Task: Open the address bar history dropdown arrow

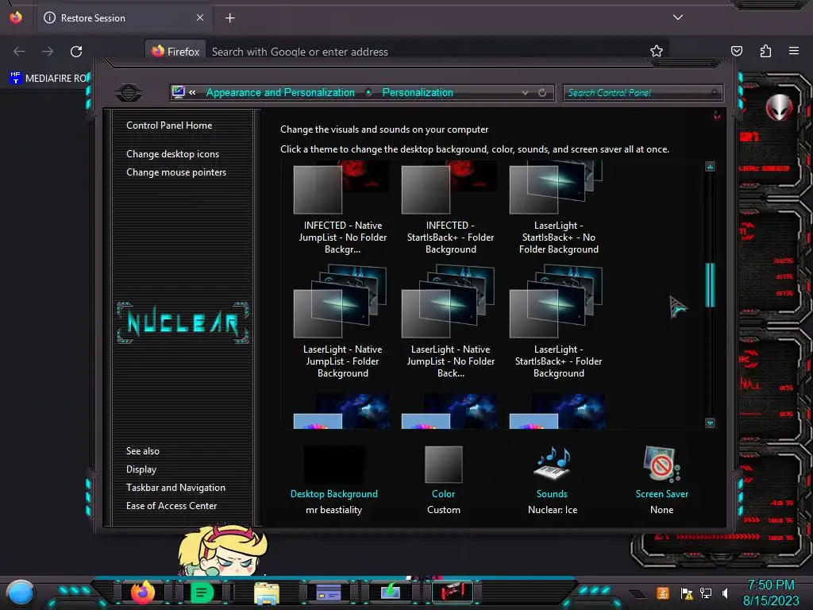Action: 526,93
